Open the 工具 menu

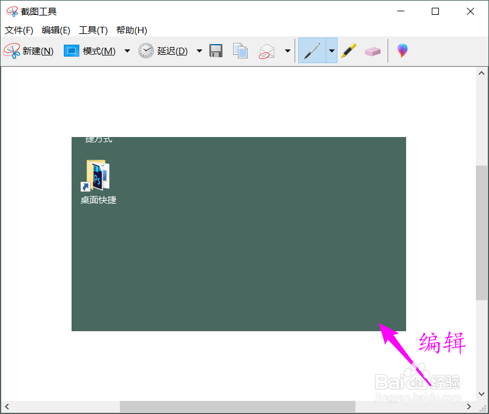pos(93,30)
